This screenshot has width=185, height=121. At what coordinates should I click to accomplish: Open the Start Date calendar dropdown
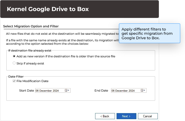(67, 90)
